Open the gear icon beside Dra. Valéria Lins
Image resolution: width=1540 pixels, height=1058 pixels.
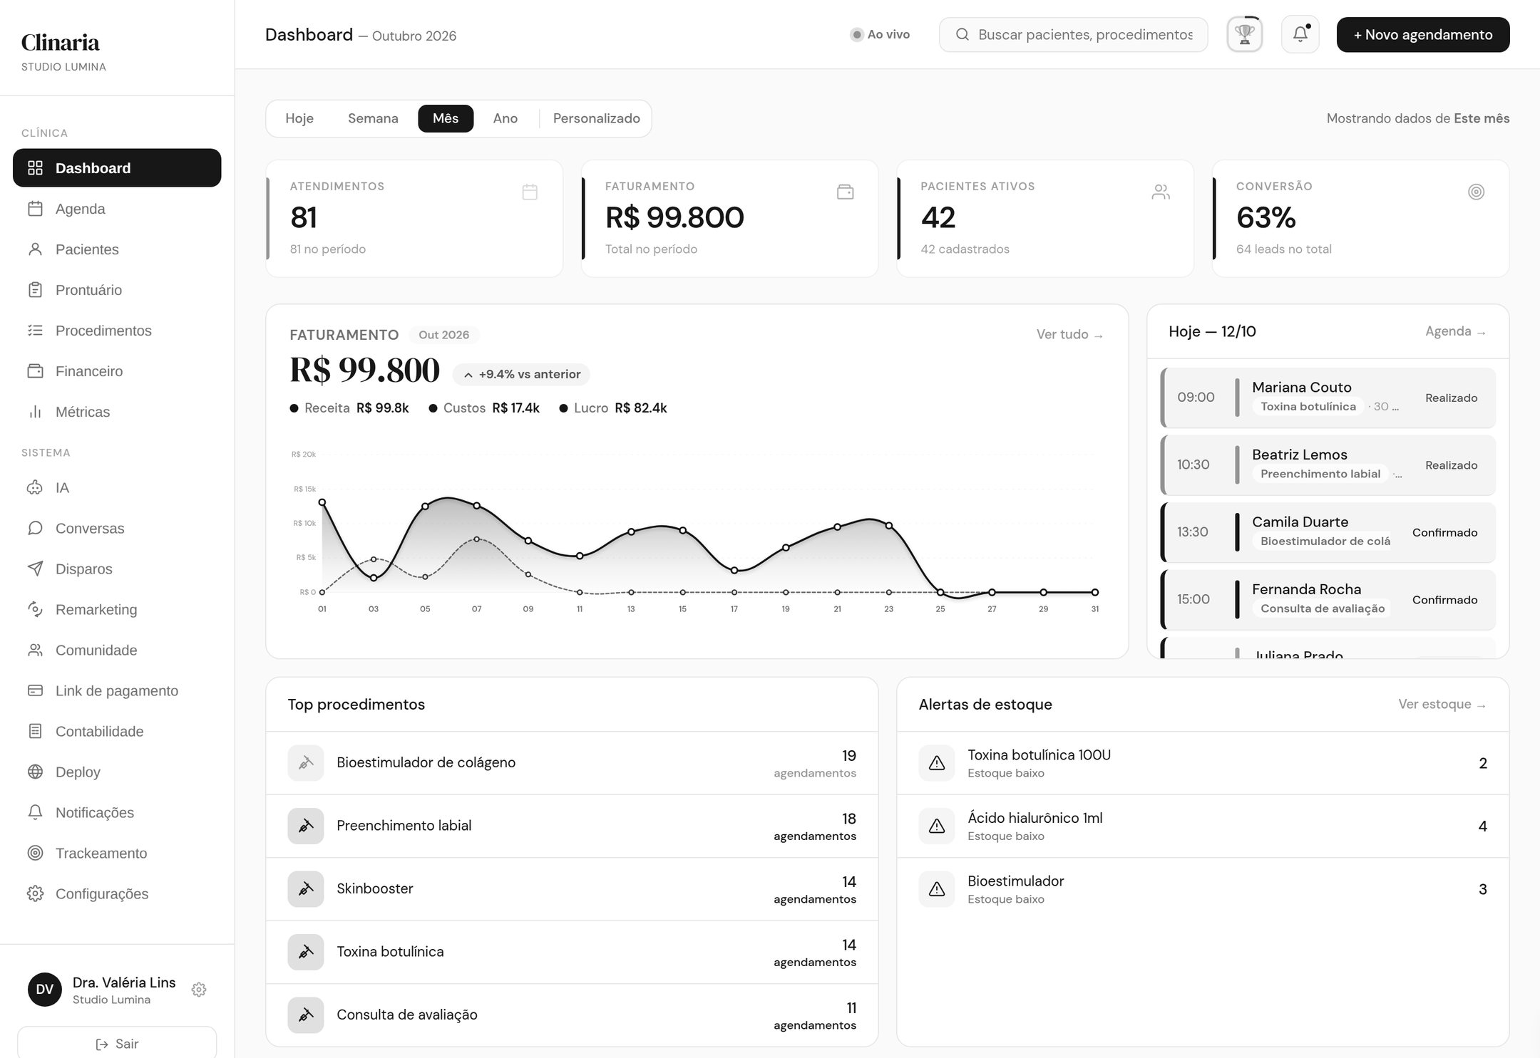(199, 990)
